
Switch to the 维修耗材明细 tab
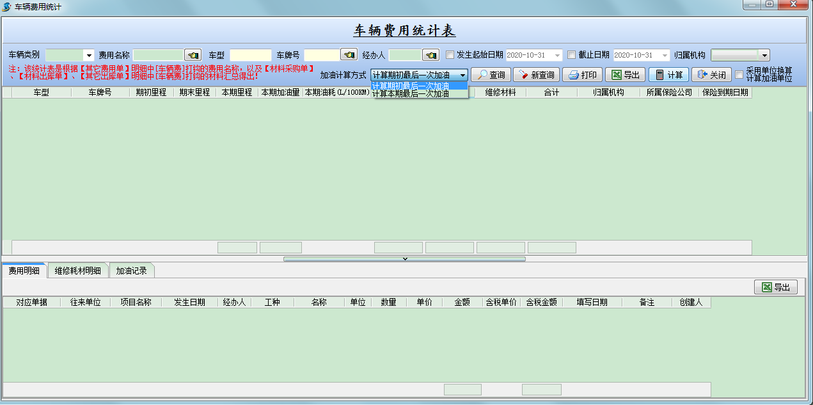(77, 270)
